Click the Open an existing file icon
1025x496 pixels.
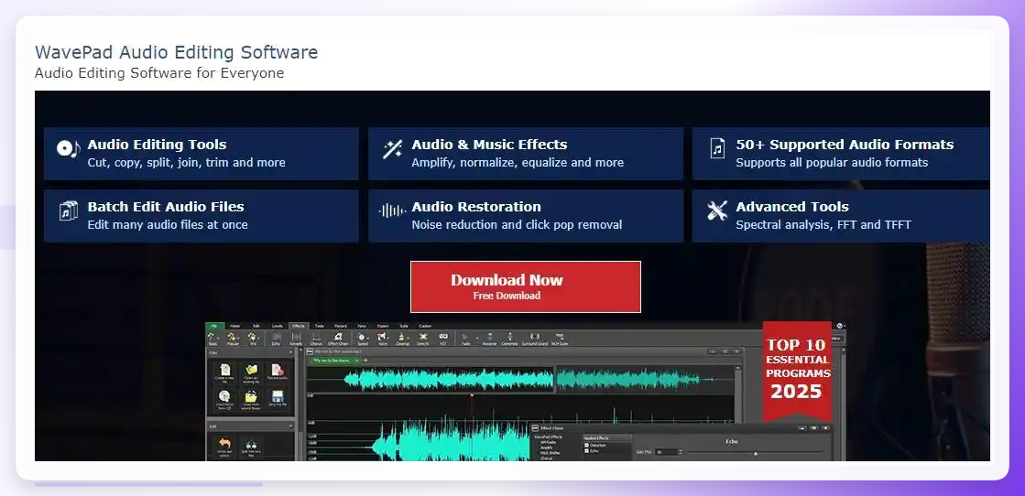pyautogui.click(x=252, y=369)
